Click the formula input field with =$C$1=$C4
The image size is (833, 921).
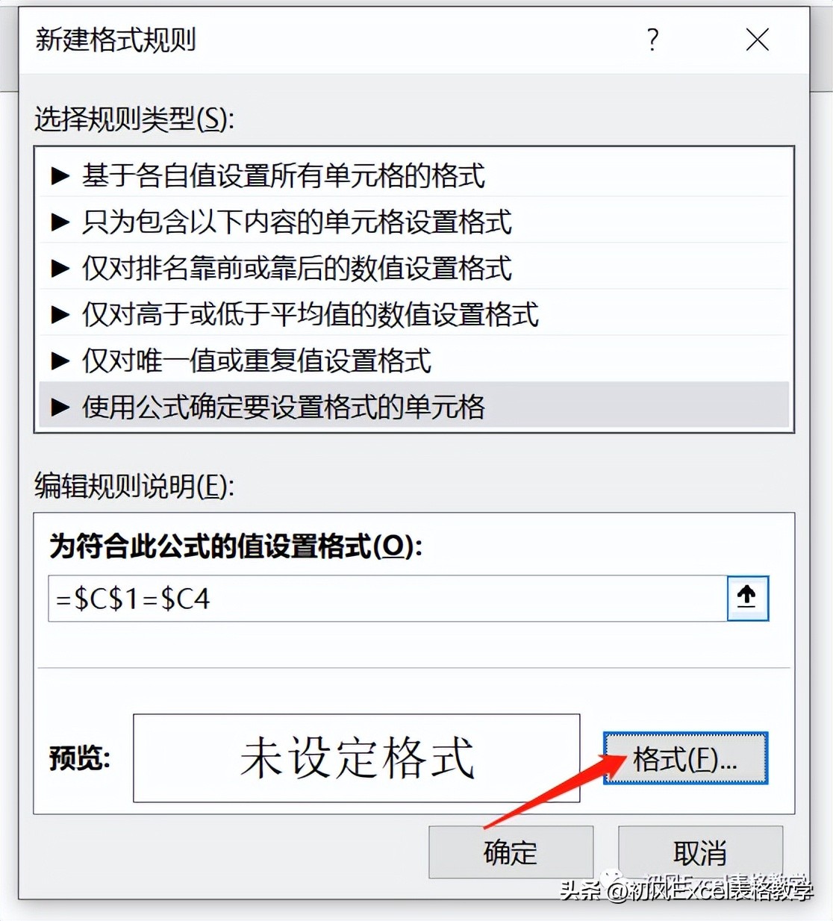click(387, 598)
